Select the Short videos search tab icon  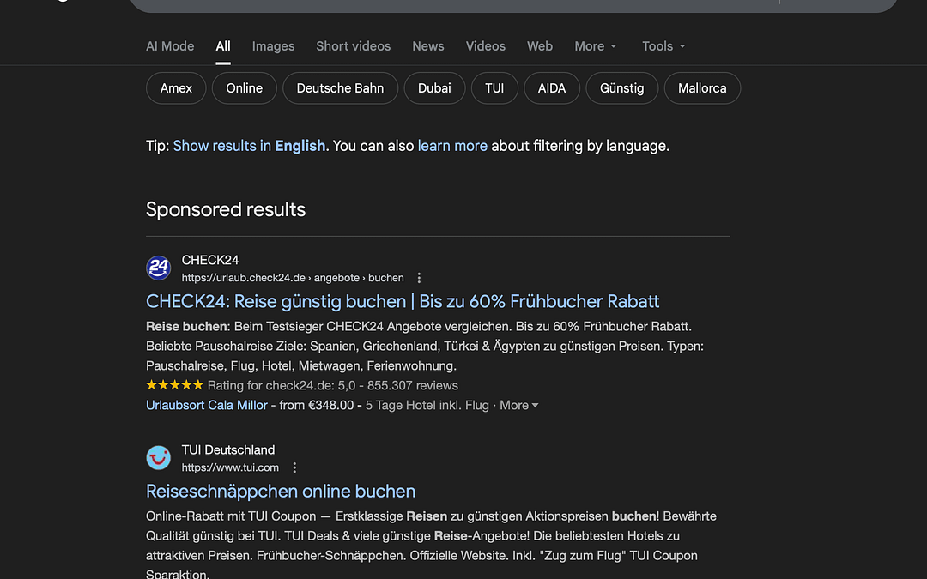[353, 46]
